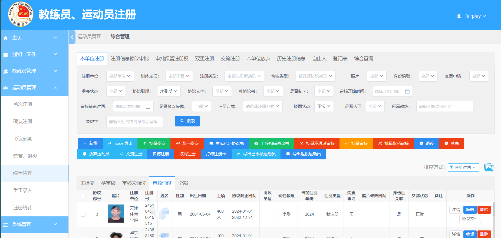Open 确认注册 in the sidebar
This screenshot has width=501, height=238.
tap(23, 122)
